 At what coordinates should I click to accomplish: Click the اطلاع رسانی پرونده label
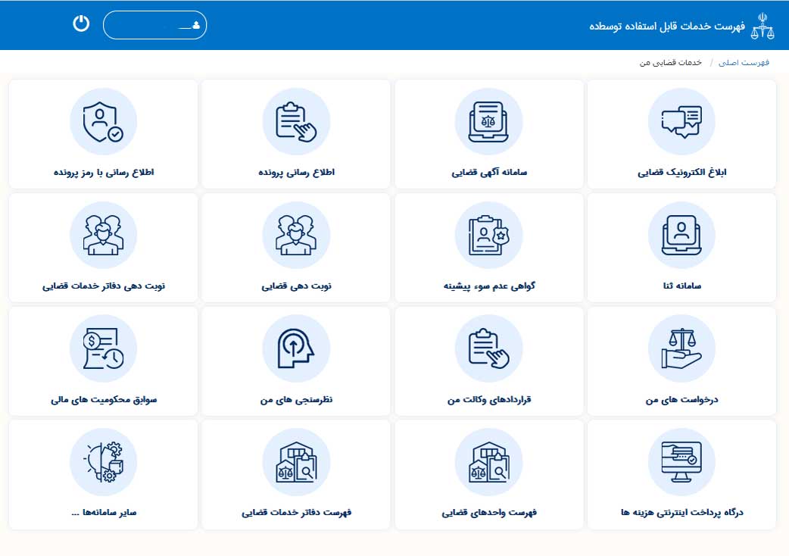(296, 172)
